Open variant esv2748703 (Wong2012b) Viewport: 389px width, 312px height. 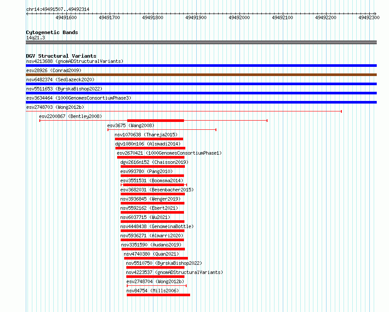tap(55, 107)
